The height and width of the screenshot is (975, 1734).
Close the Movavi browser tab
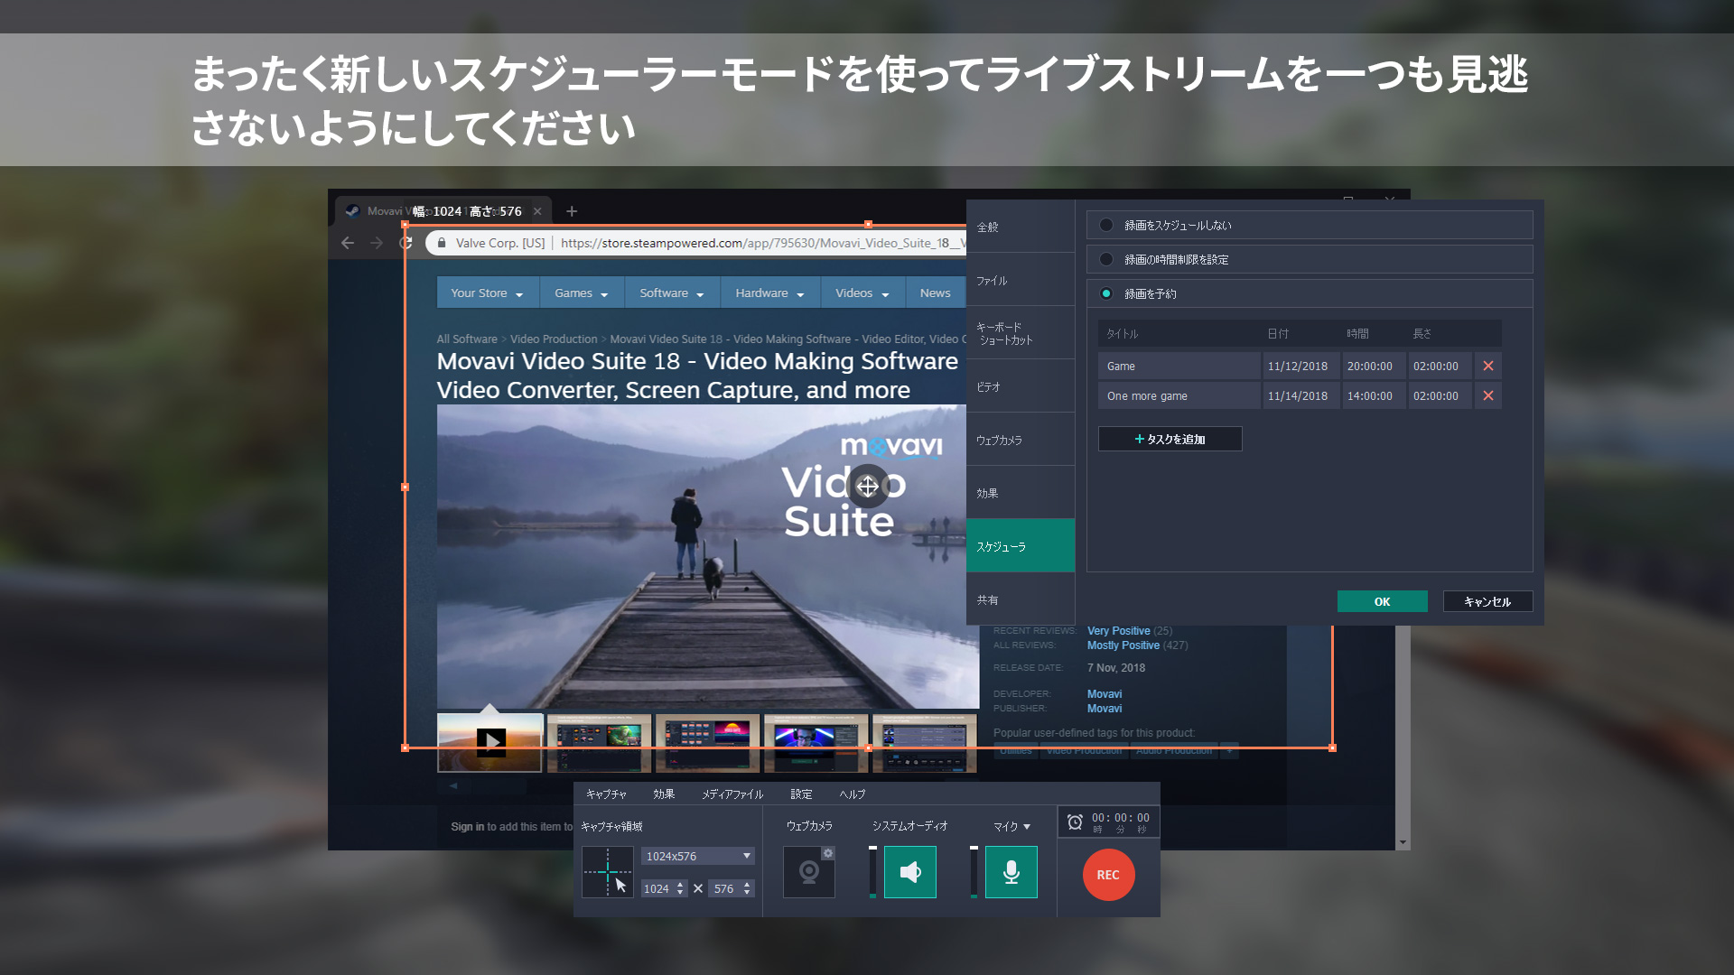tap(537, 211)
